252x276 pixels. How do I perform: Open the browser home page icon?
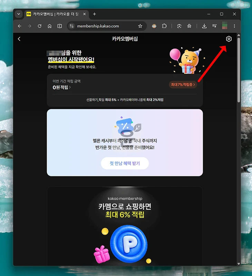(50, 26)
